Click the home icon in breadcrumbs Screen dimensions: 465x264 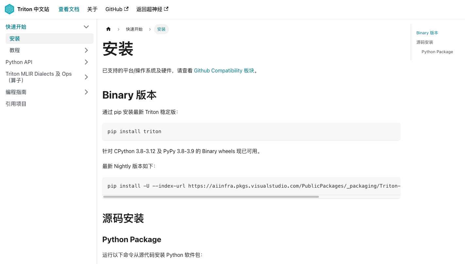(x=108, y=29)
